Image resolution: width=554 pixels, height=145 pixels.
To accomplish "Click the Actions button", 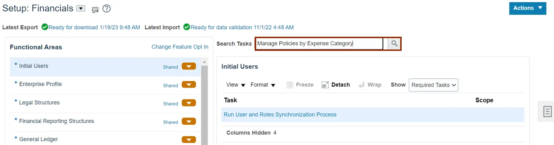I will 527,8.
